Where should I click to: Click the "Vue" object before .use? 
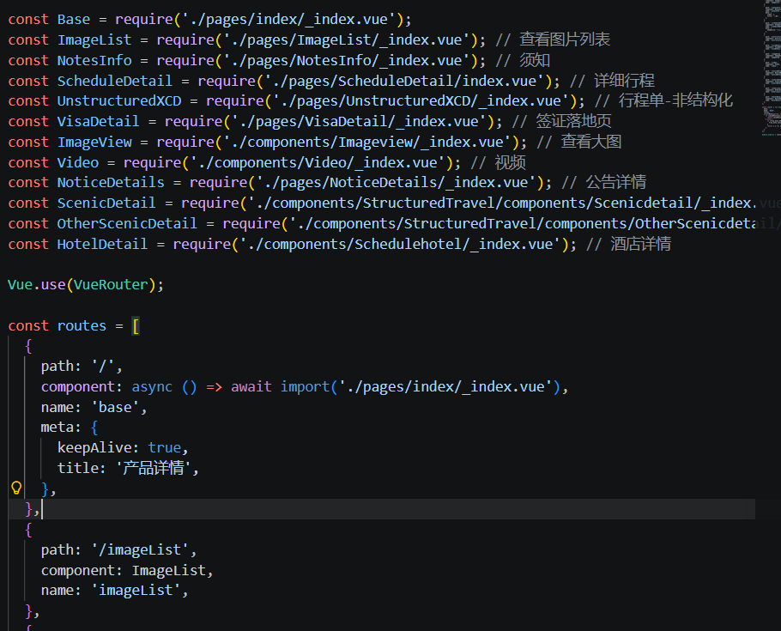click(x=21, y=285)
